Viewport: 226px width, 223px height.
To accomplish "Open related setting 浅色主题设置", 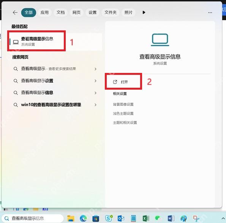I will pos(123,114).
